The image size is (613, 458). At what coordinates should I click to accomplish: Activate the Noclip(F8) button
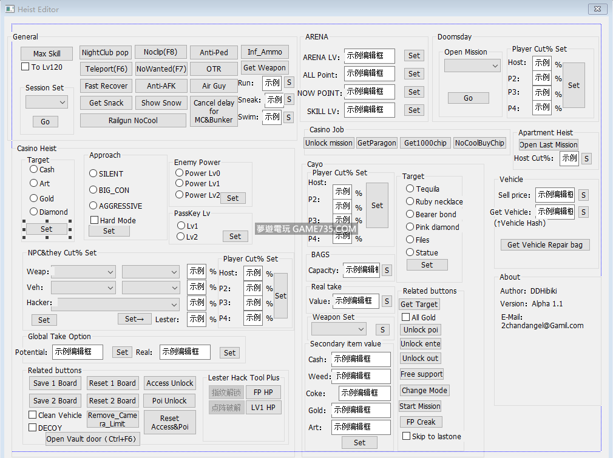[x=161, y=52]
